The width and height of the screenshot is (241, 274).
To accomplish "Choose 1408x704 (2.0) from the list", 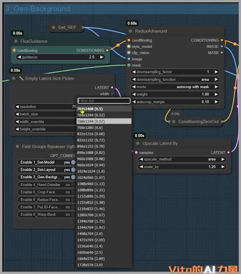I will pos(104,234).
